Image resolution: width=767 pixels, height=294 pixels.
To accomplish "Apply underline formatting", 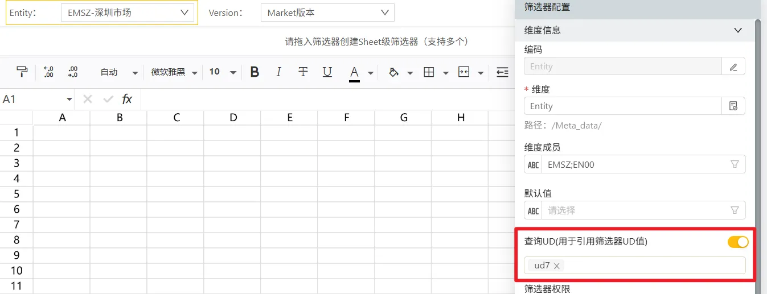I will click(327, 72).
